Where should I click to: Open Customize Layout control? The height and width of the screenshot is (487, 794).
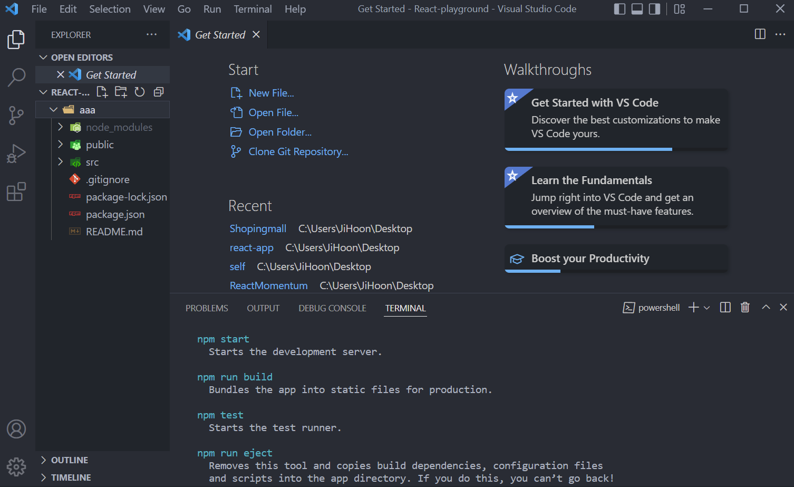pyautogui.click(x=680, y=9)
